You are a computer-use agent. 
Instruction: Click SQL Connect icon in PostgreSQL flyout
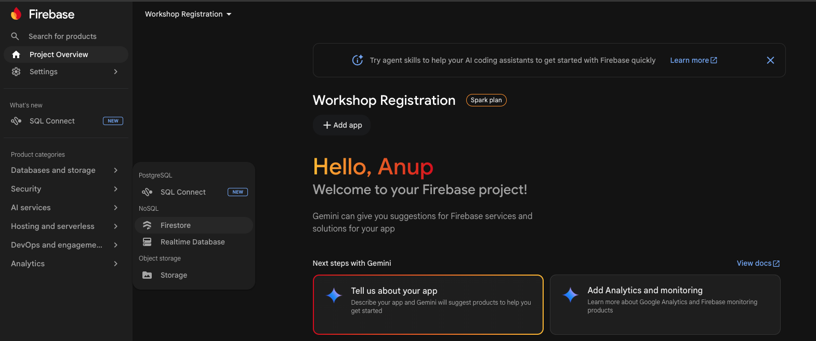(147, 192)
